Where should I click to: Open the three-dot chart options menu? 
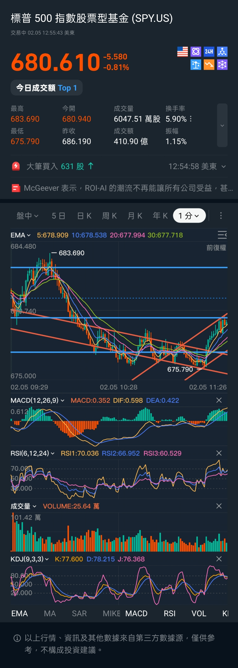(221, 216)
